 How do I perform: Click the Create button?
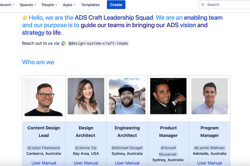[116, 5]
